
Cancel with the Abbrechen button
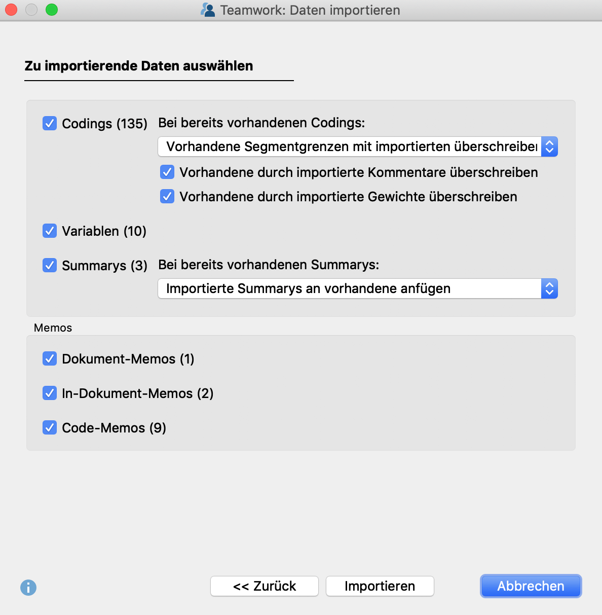(531, 586)
